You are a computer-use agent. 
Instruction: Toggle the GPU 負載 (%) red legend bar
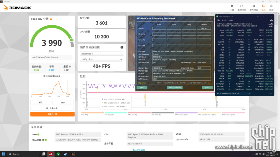[x=139, y=113]
